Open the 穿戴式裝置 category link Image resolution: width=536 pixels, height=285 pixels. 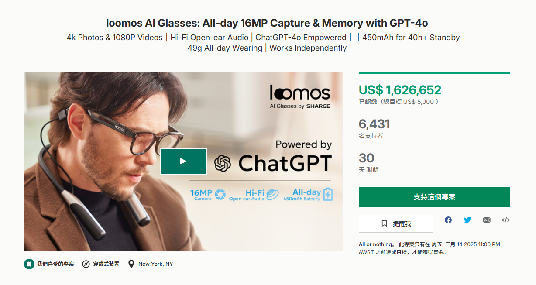click(107, 264)
